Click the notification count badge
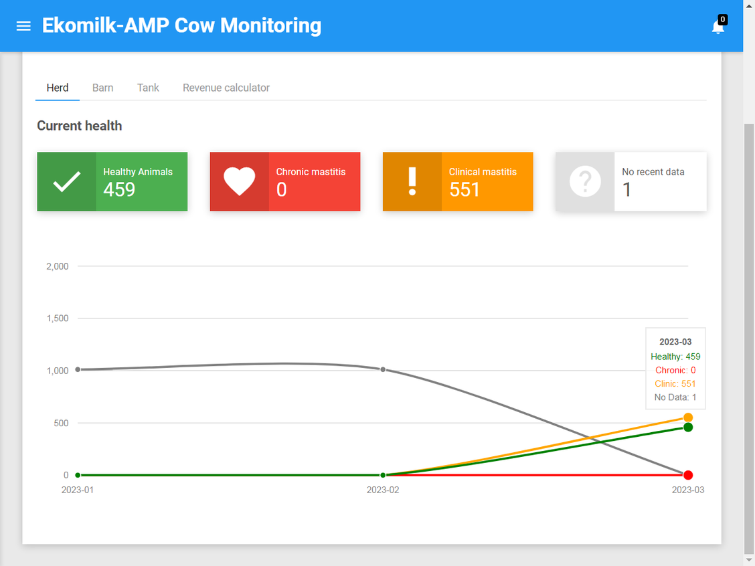 point(722,19)
